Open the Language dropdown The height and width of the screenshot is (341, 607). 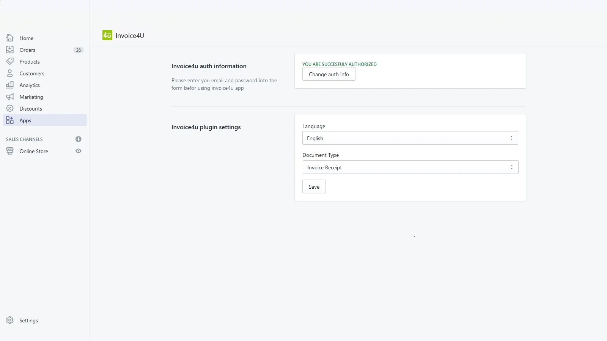[x=410, y=138]
